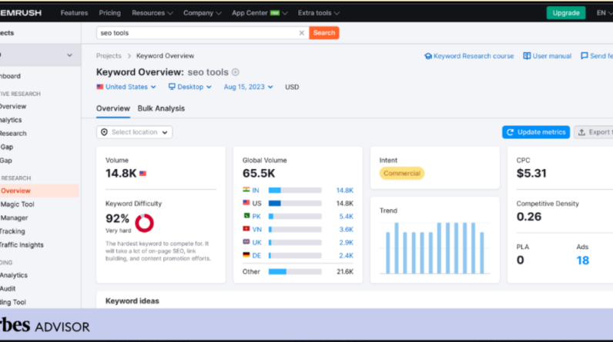Viewport: 613px width, 342px height.
Task: Switch to the Bulk Analysis tab
Action: [x=161, y=108]
